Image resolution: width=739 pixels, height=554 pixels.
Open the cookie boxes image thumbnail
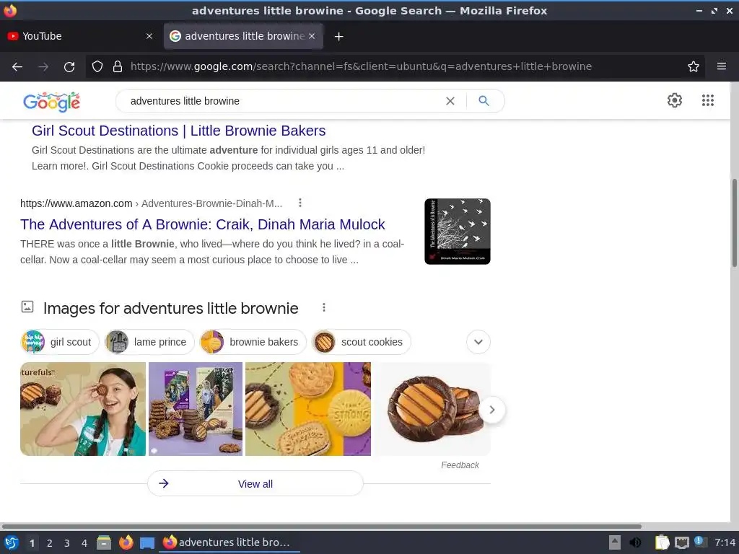(x=196, y=409)
